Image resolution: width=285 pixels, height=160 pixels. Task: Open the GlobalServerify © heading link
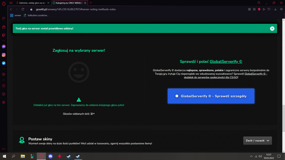click(x=226, y=62)
